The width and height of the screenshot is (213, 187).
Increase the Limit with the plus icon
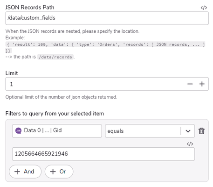(202, 84)
